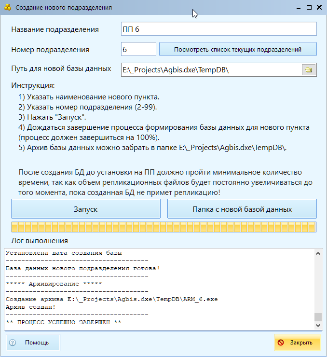
Task: Click the Номер подразделения label
Action: pyautogui.click(x=50, y=50)
